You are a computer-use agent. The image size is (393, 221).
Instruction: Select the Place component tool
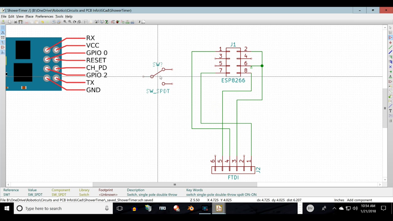point(391,37)
